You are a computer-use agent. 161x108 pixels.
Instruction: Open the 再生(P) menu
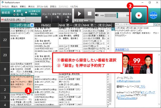pyautogui.click(x=14, y=6)
